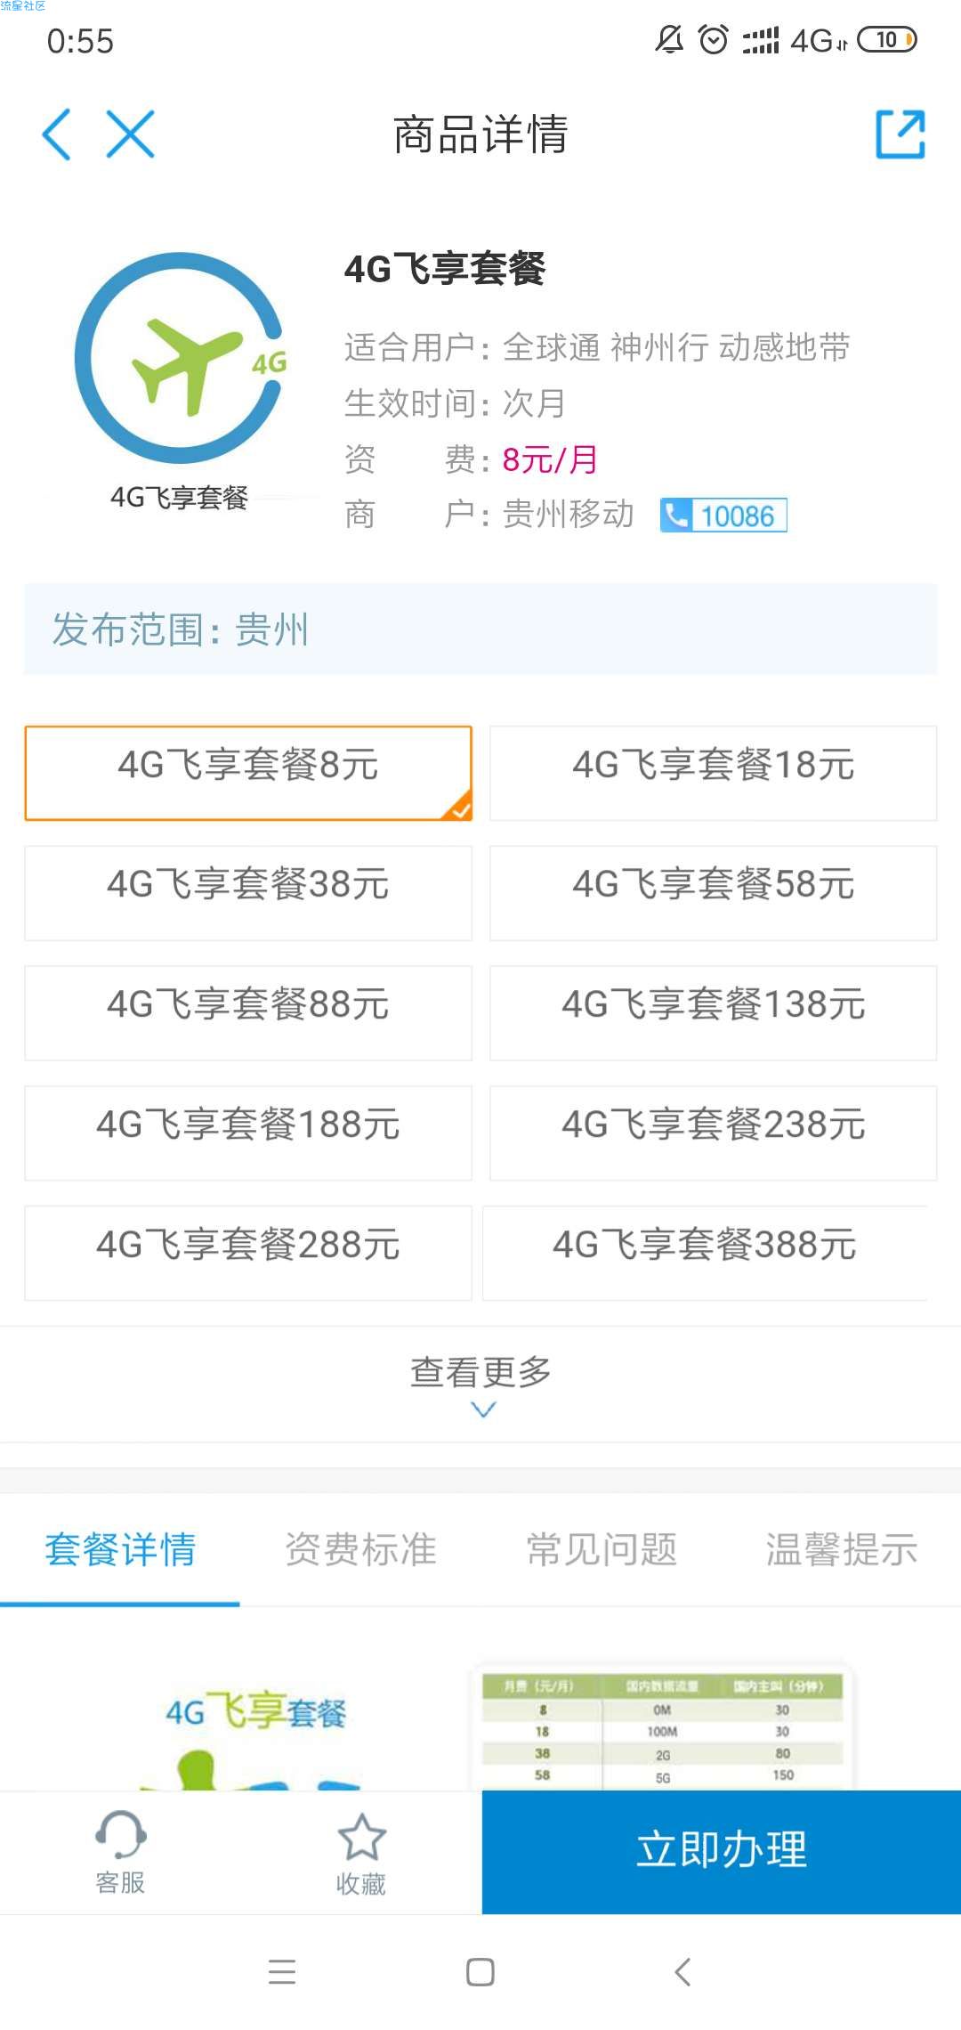Switch to the 资费标准 tab
Screen dimensions: 961x2030
coord(360,1549)
